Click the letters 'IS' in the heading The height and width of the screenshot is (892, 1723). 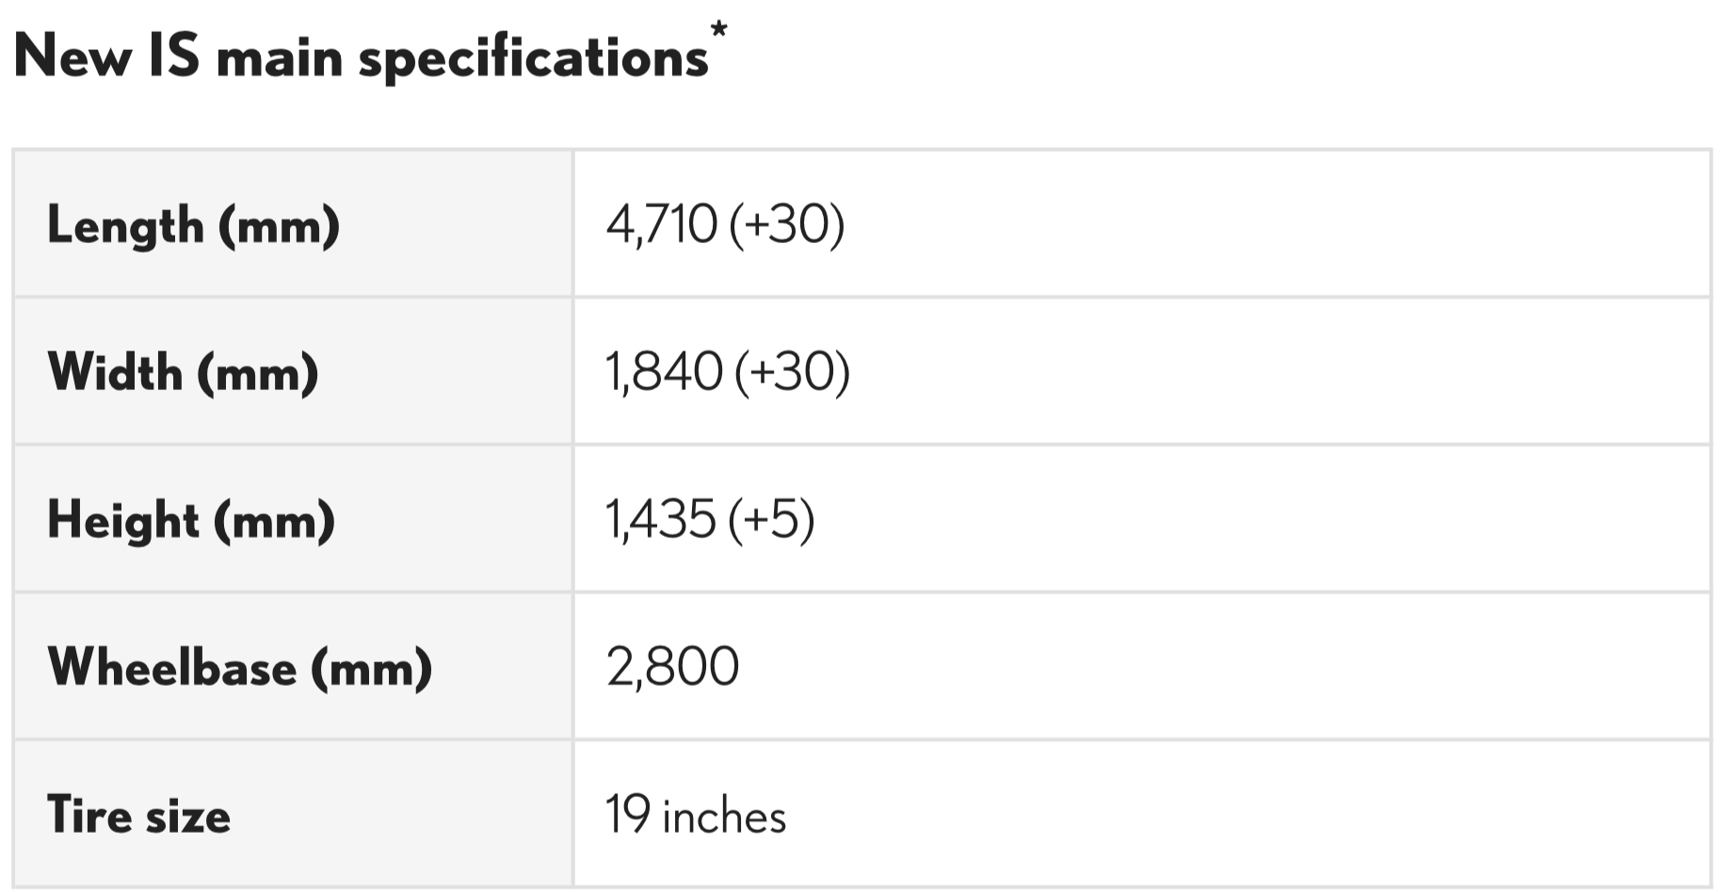(174, 56)
